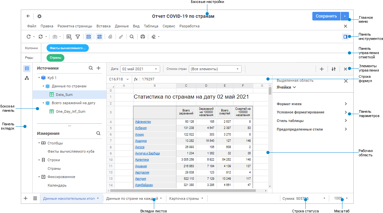Image resolution: width=383 pixels, height=213 pixels.
Task: Collapse the Куб 1 tree node
Action: pos(39,78)
